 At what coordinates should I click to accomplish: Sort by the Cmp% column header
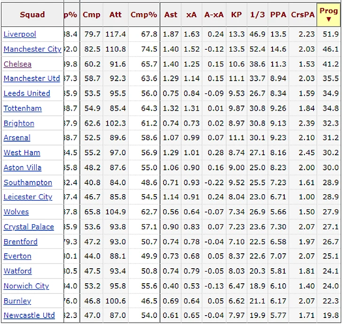coord(144,15)
